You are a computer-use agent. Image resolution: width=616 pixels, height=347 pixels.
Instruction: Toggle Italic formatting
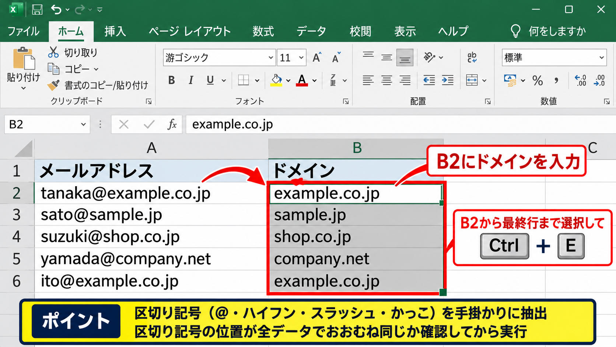pos(191,80)
